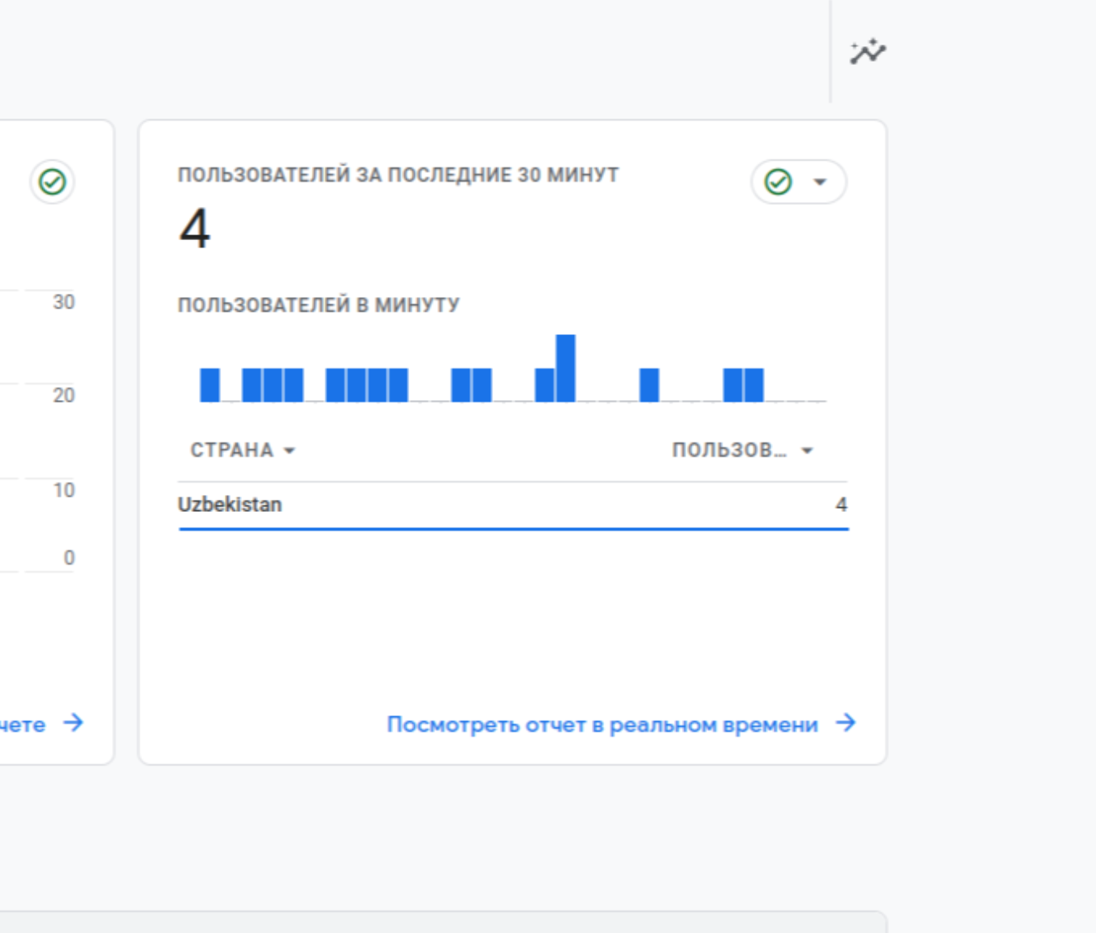Expand data quality dropdown arrow on realtime card

pos(820,182)
